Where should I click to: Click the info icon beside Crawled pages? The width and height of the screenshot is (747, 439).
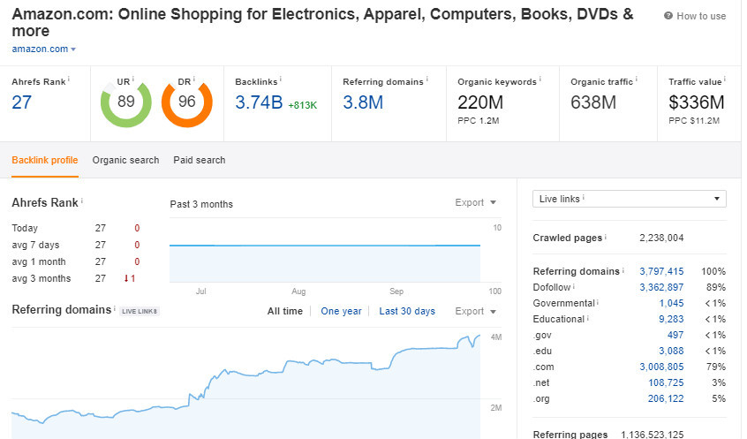coord(606,237)
